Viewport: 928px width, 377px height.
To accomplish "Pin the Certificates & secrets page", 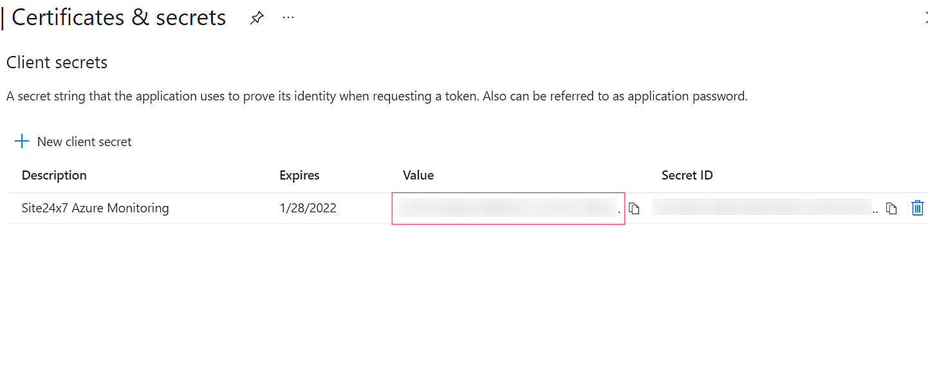I will [x=257, y=17].
